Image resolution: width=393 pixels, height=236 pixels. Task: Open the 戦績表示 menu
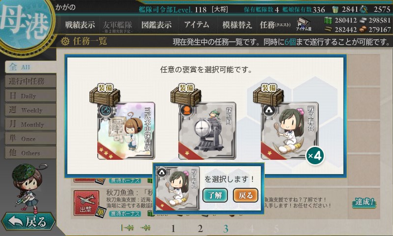pos(80,25)
